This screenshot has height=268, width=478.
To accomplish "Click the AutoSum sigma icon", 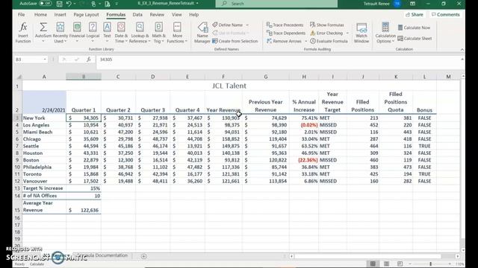I will (x=43, y=27).
